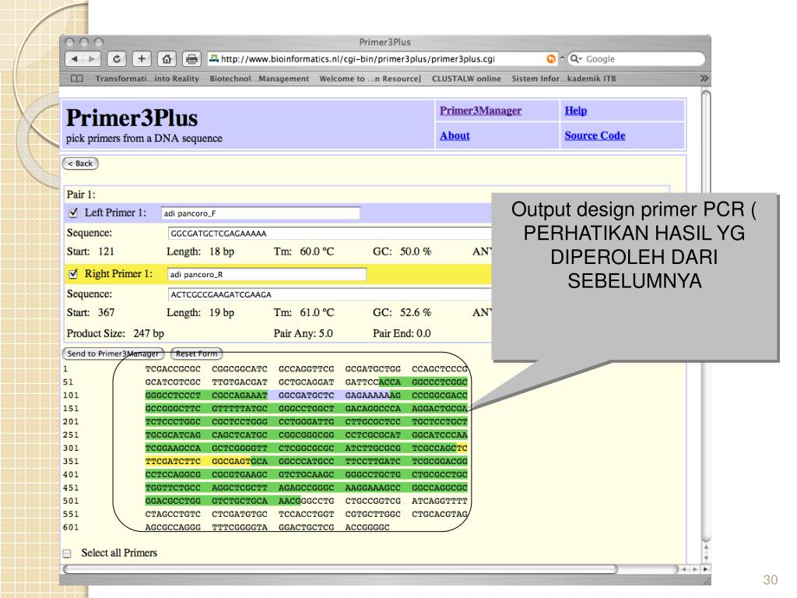797x598 pixels.
Task: Follow the Primer3Manager link
Action: click(480, 111)
